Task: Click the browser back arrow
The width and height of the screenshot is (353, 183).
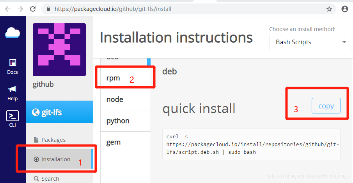Action: click(x=8, y=9)
